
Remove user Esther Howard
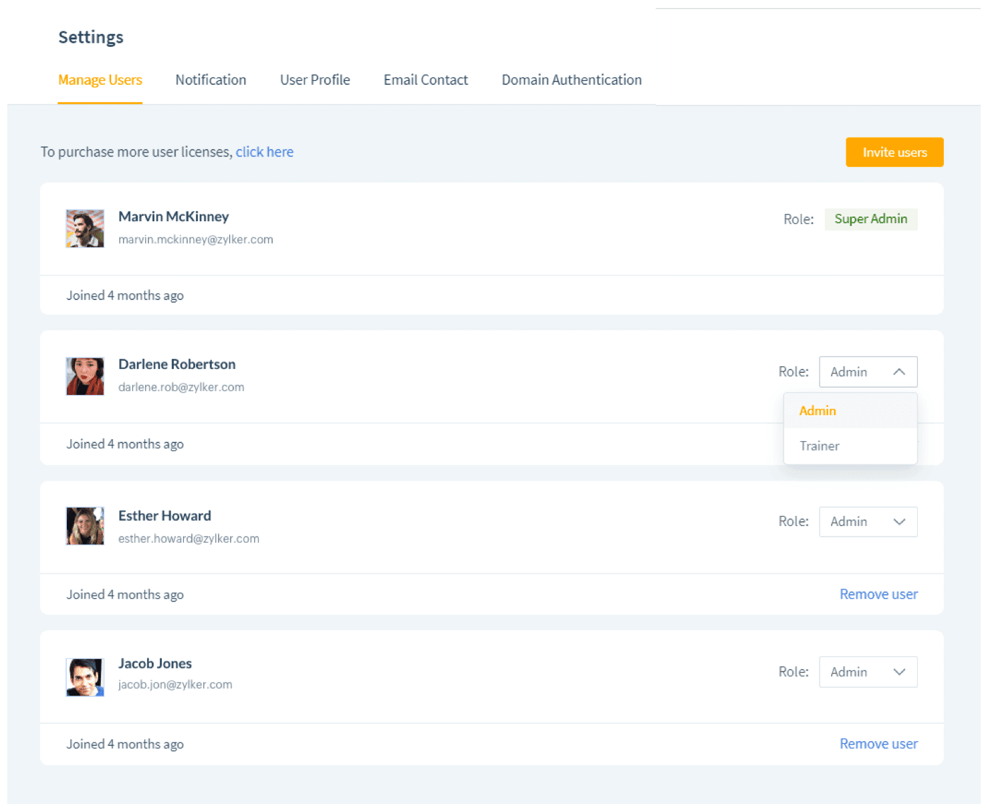coord(878,594)
